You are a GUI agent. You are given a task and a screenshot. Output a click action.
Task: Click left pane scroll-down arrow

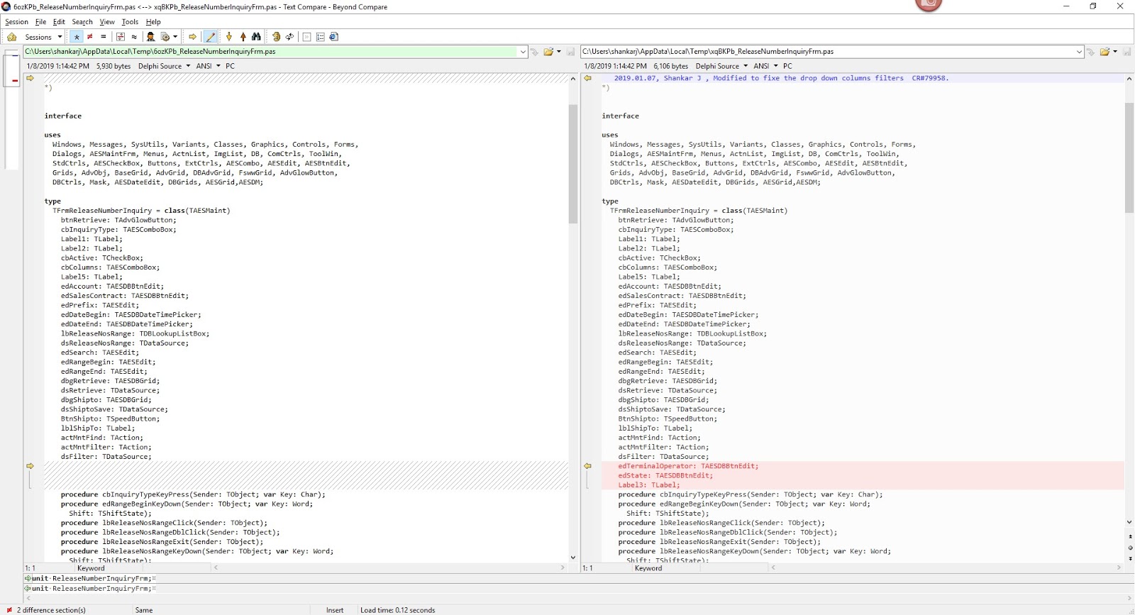(x=573, y=558)
